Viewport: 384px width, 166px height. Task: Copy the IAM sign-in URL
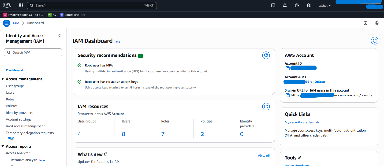point(288,95)
